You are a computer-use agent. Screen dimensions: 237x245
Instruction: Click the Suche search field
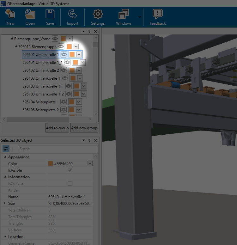[58, 149]
